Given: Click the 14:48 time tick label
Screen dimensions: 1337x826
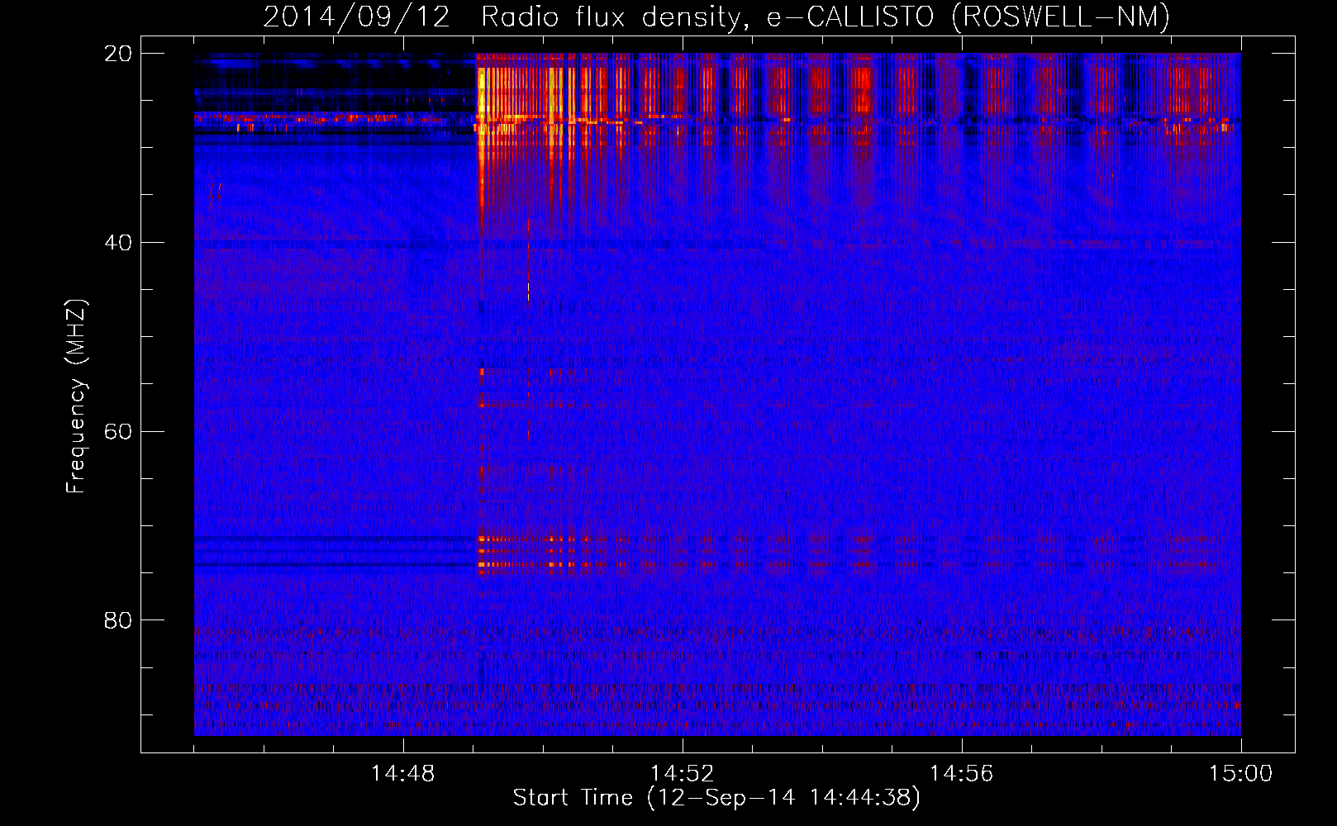Looking at the screenshot, I should coord(403,774).
